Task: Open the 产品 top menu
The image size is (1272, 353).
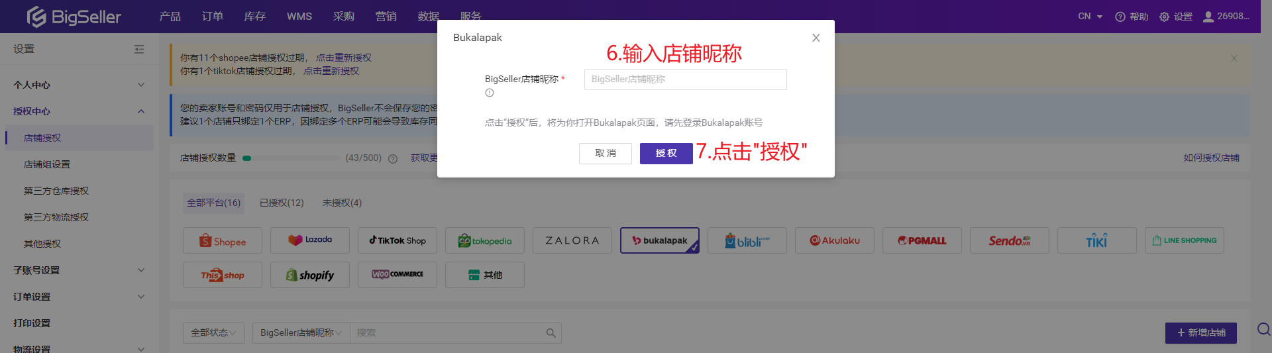Action: tap(170, 17)
